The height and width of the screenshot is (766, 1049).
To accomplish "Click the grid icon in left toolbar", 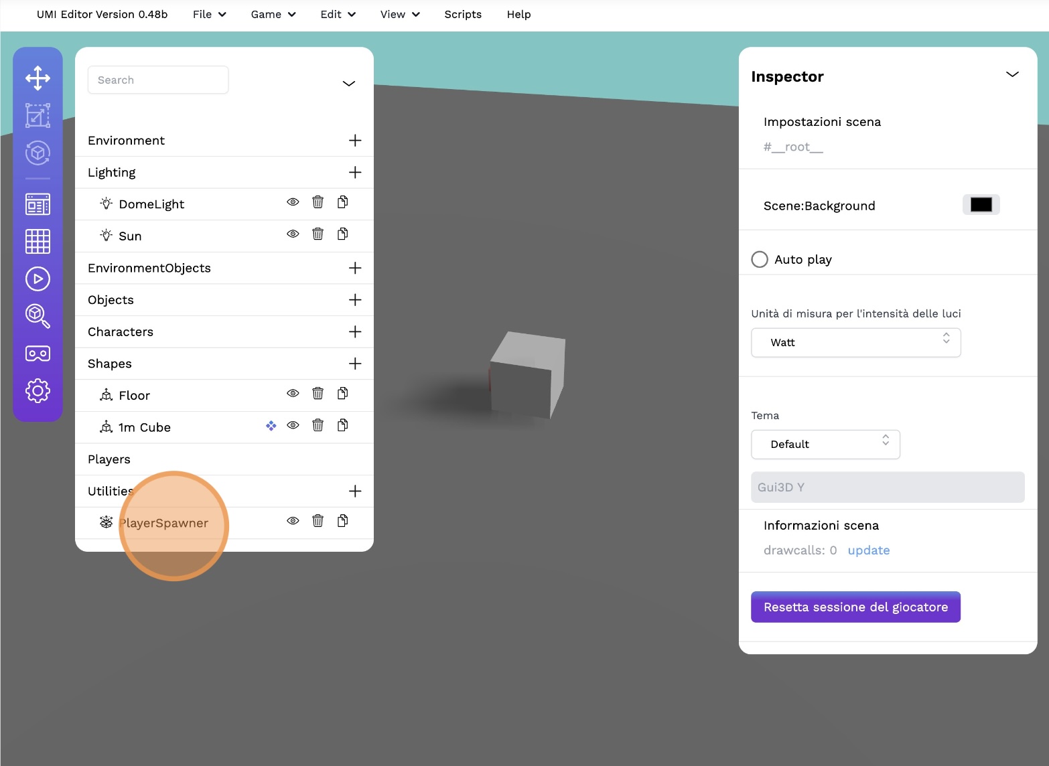I will 38,241.
